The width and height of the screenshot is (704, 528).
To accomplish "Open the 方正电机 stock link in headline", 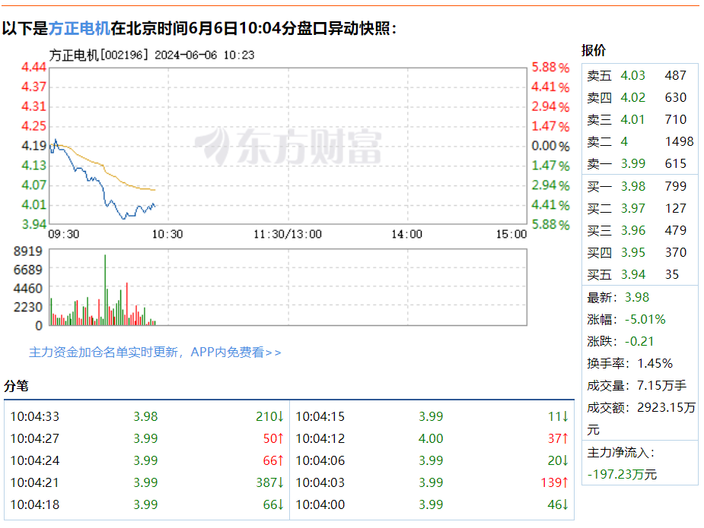I will (79, 28).
